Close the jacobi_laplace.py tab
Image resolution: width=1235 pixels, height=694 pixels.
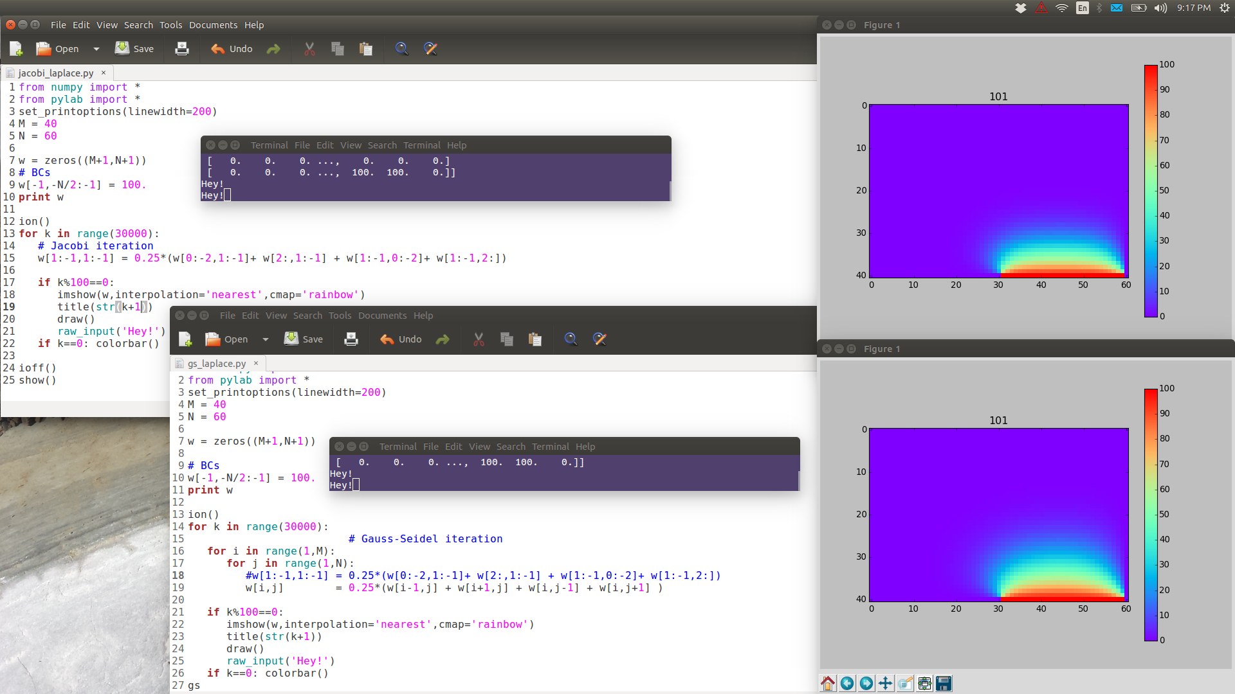(x=104, y=73)
